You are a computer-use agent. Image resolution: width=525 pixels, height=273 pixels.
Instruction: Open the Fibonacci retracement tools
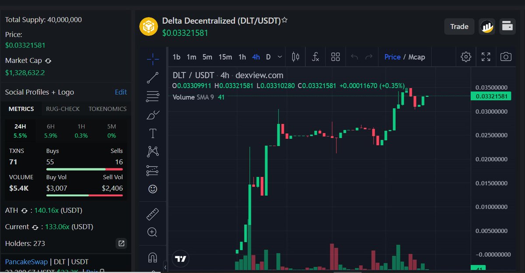(153, 96)
